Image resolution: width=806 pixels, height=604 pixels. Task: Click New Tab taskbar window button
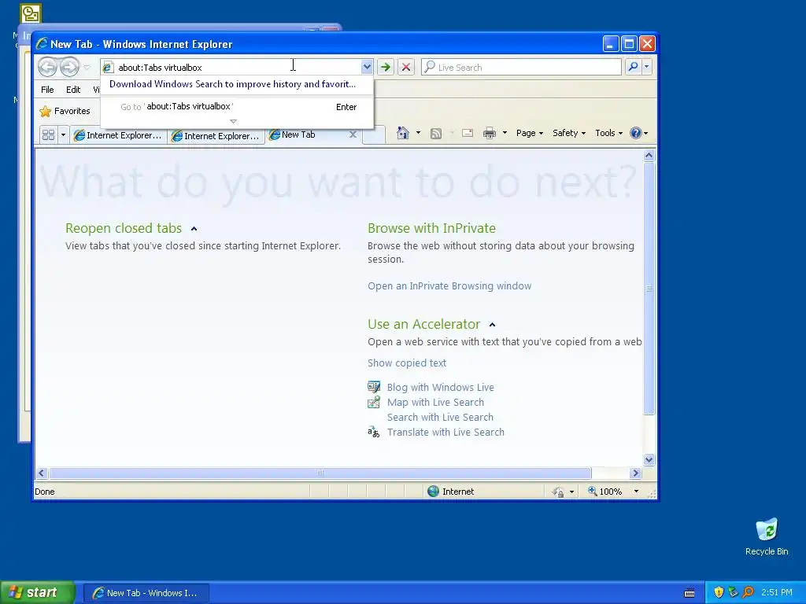click(x=146, y=593)
